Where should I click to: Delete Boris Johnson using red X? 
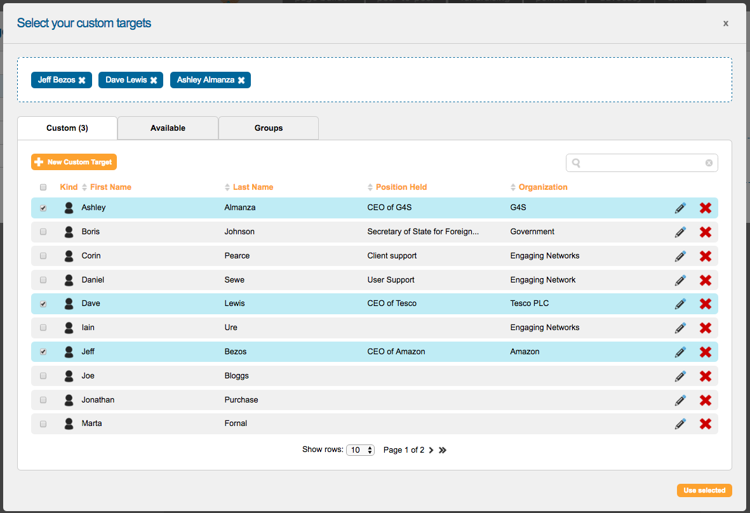[705, 232]
